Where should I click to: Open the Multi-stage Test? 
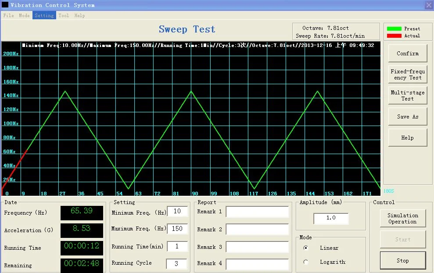(x=407, y=96)
